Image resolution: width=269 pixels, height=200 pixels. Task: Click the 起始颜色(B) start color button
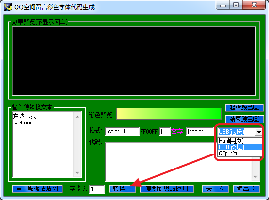[244, 108]
